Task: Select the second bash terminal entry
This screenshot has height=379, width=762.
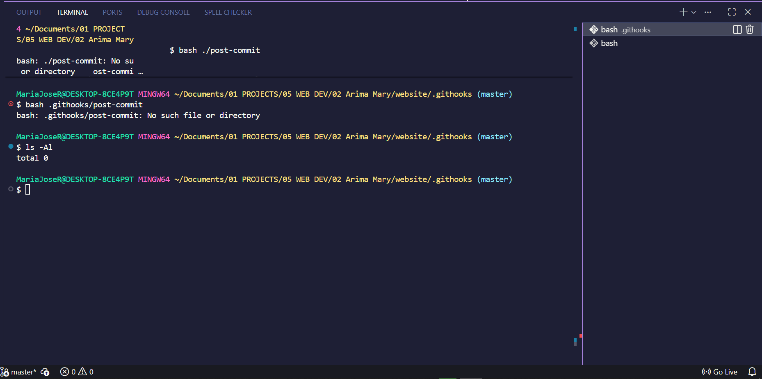Action: [x=672, y=43]
